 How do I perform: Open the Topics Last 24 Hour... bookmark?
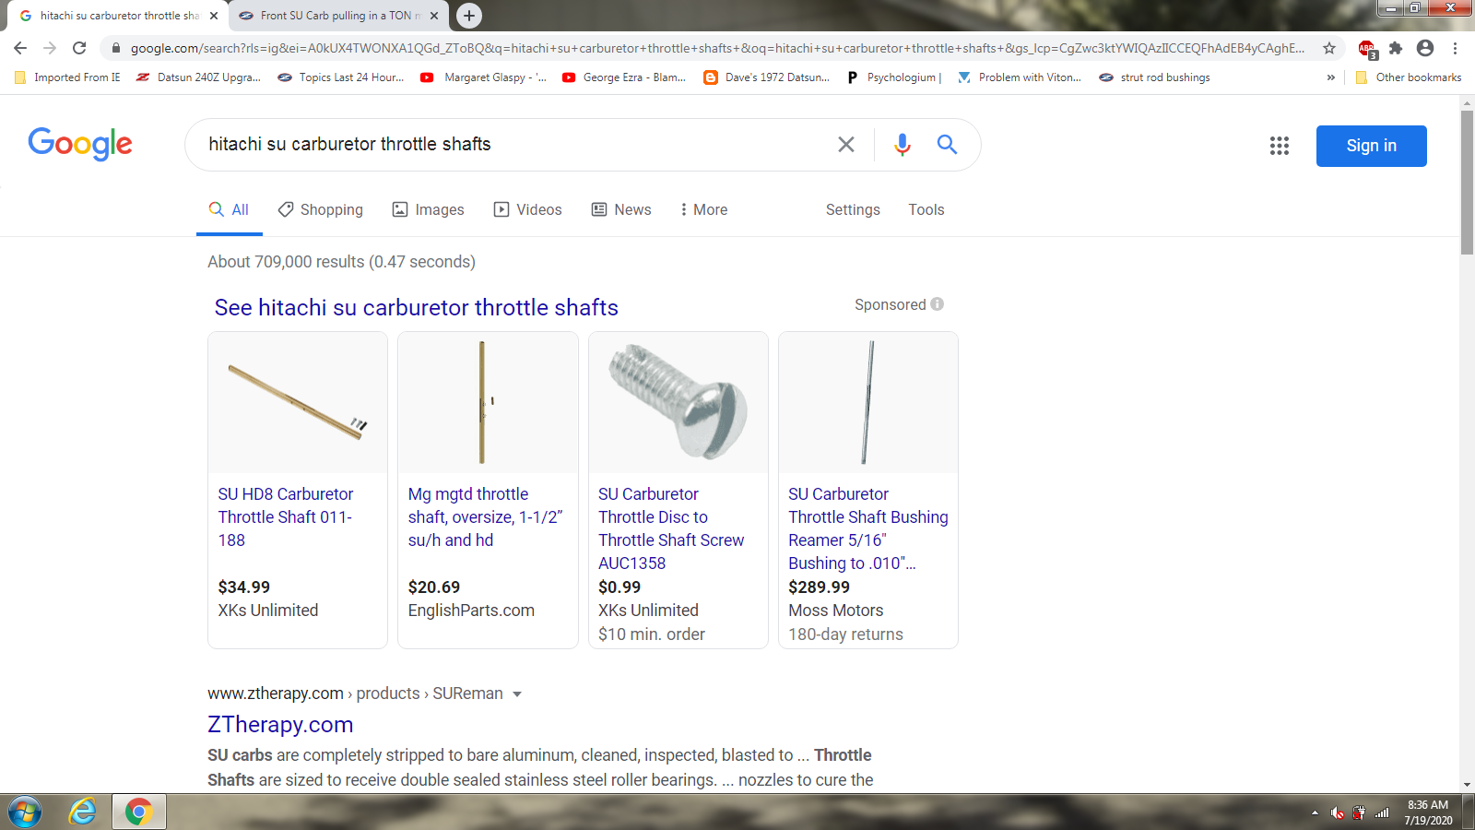[340, 77]
